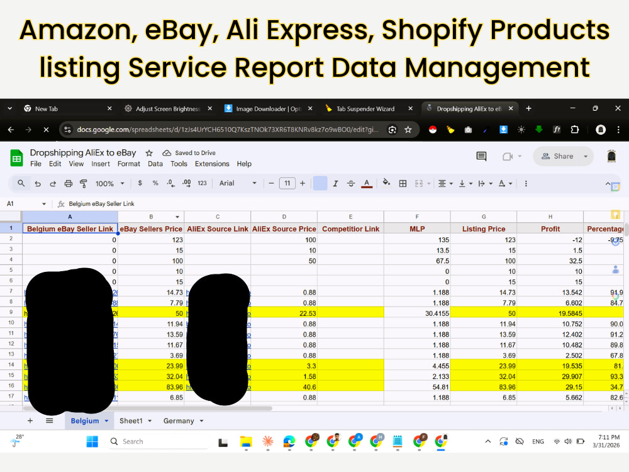
Task: Select column B header filter arrow
Action: (177, 216)
